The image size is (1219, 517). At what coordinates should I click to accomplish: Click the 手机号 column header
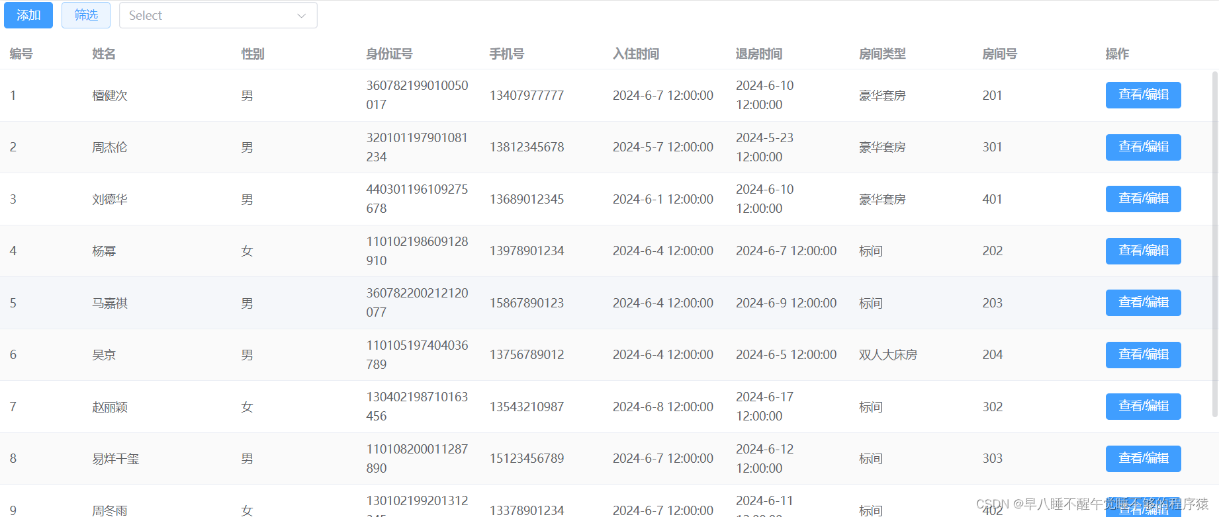point(507,54)
